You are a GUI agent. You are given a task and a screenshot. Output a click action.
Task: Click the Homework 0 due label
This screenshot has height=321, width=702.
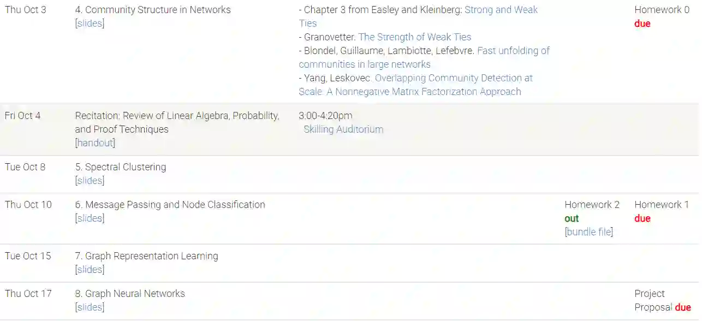pos(642,23)
